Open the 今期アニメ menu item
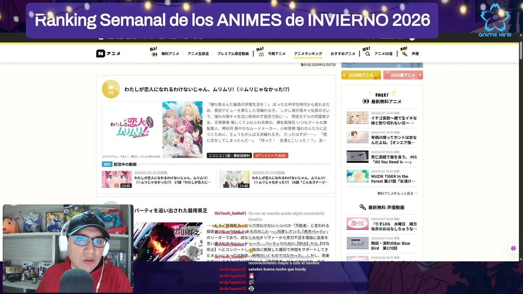This screenshot has width=523, height=294. [277, 54]
